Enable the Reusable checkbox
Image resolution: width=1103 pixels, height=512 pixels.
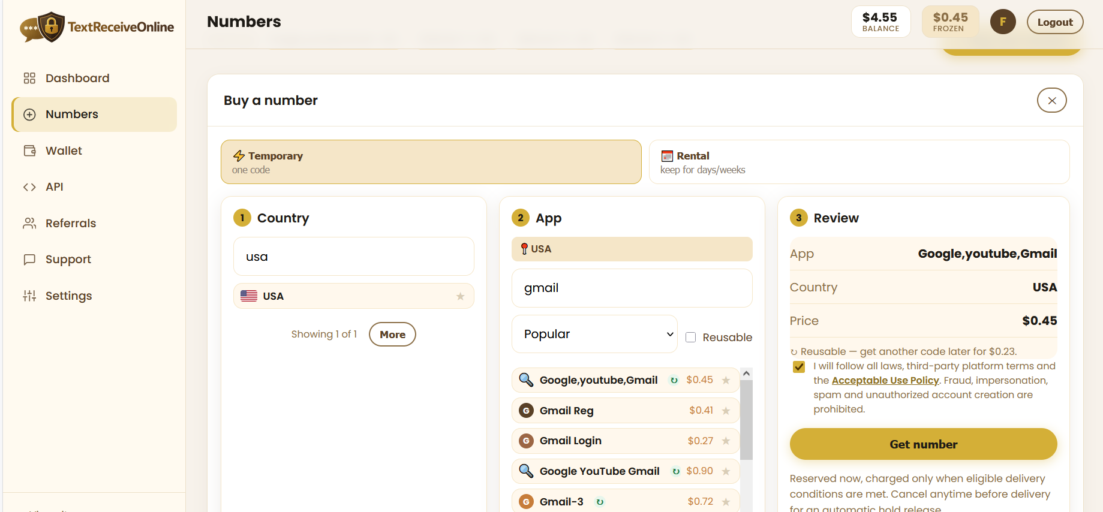point(691,338)
